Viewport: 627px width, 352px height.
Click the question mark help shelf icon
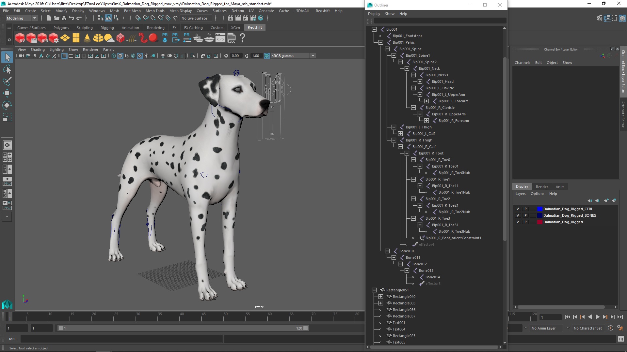(x=242, y=38)
